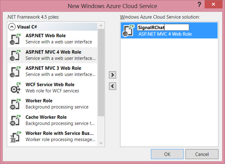Edit the SignalRChat role name field
Screen dimensions: 225x164
coord(163,27)
